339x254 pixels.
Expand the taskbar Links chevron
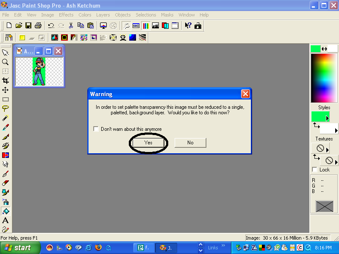[x=223, y=246]
